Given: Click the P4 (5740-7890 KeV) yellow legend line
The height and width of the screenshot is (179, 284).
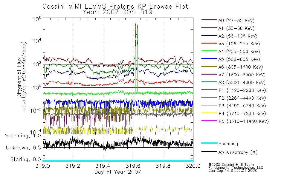Looking at the screenshot, I should pos(209,113).
